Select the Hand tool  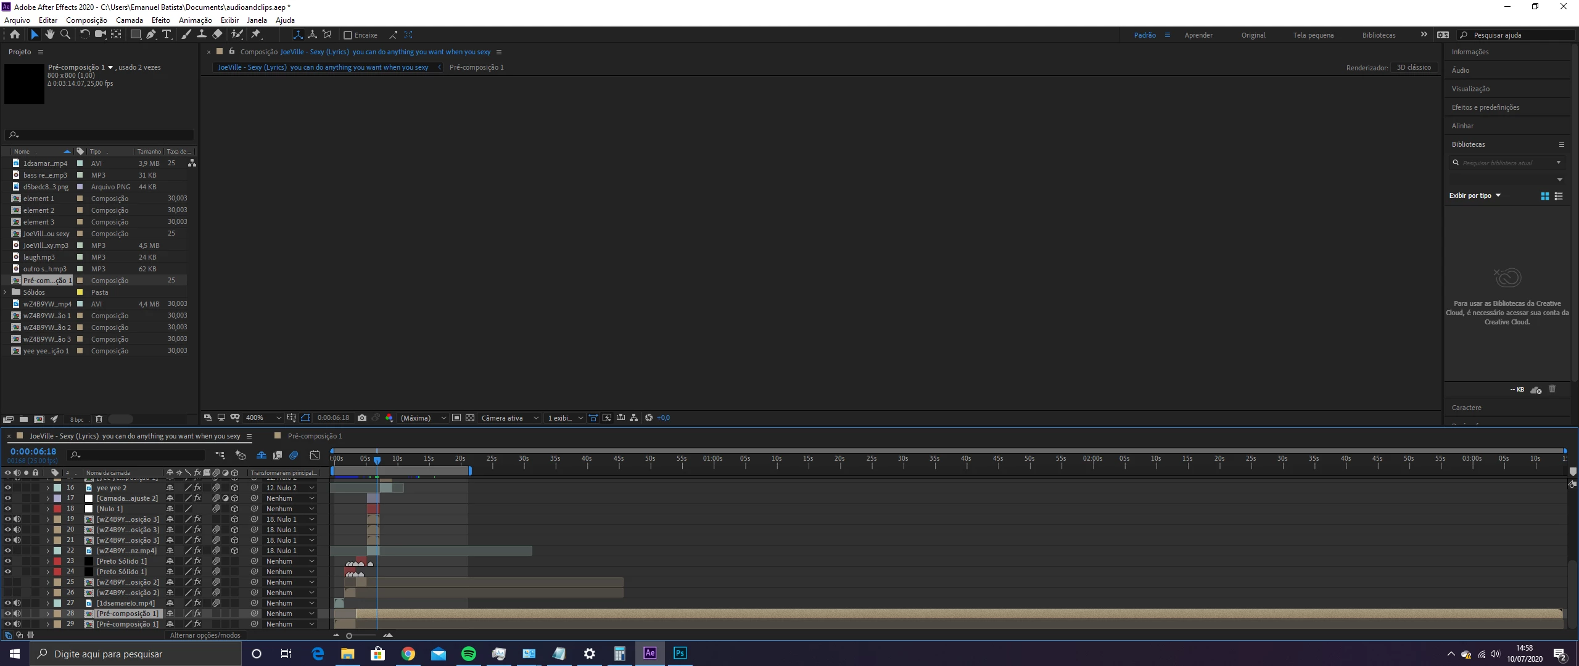pyautogui.click(x=50, y=35)
